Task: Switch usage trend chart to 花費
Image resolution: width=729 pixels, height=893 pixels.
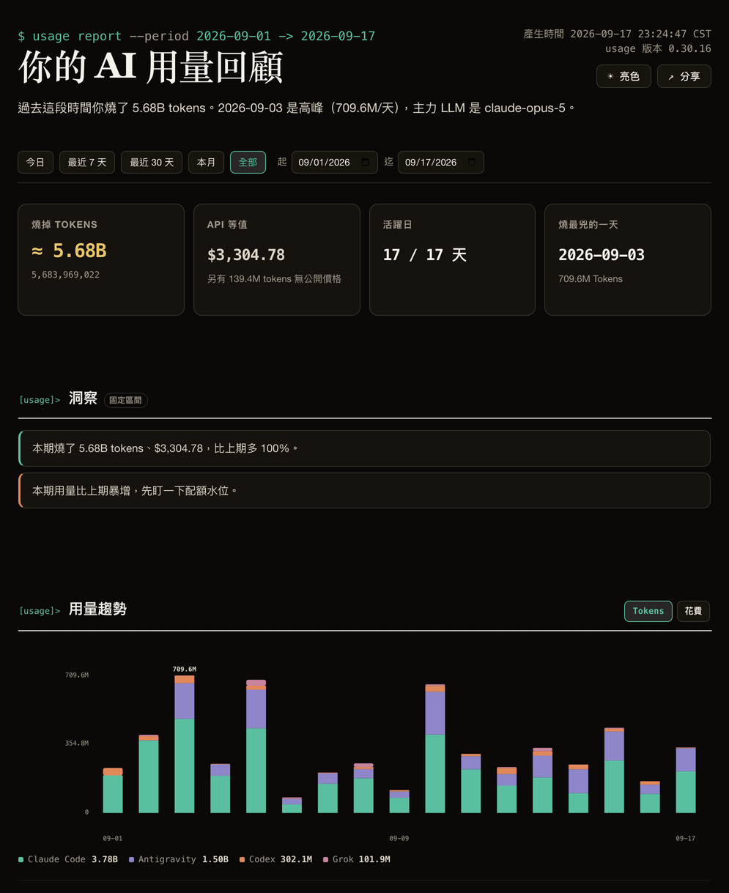Action: pos(693,611)
